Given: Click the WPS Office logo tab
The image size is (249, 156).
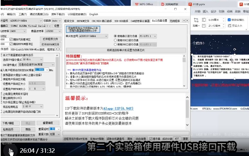Looking at the screenshot, I should click(144, 4).
